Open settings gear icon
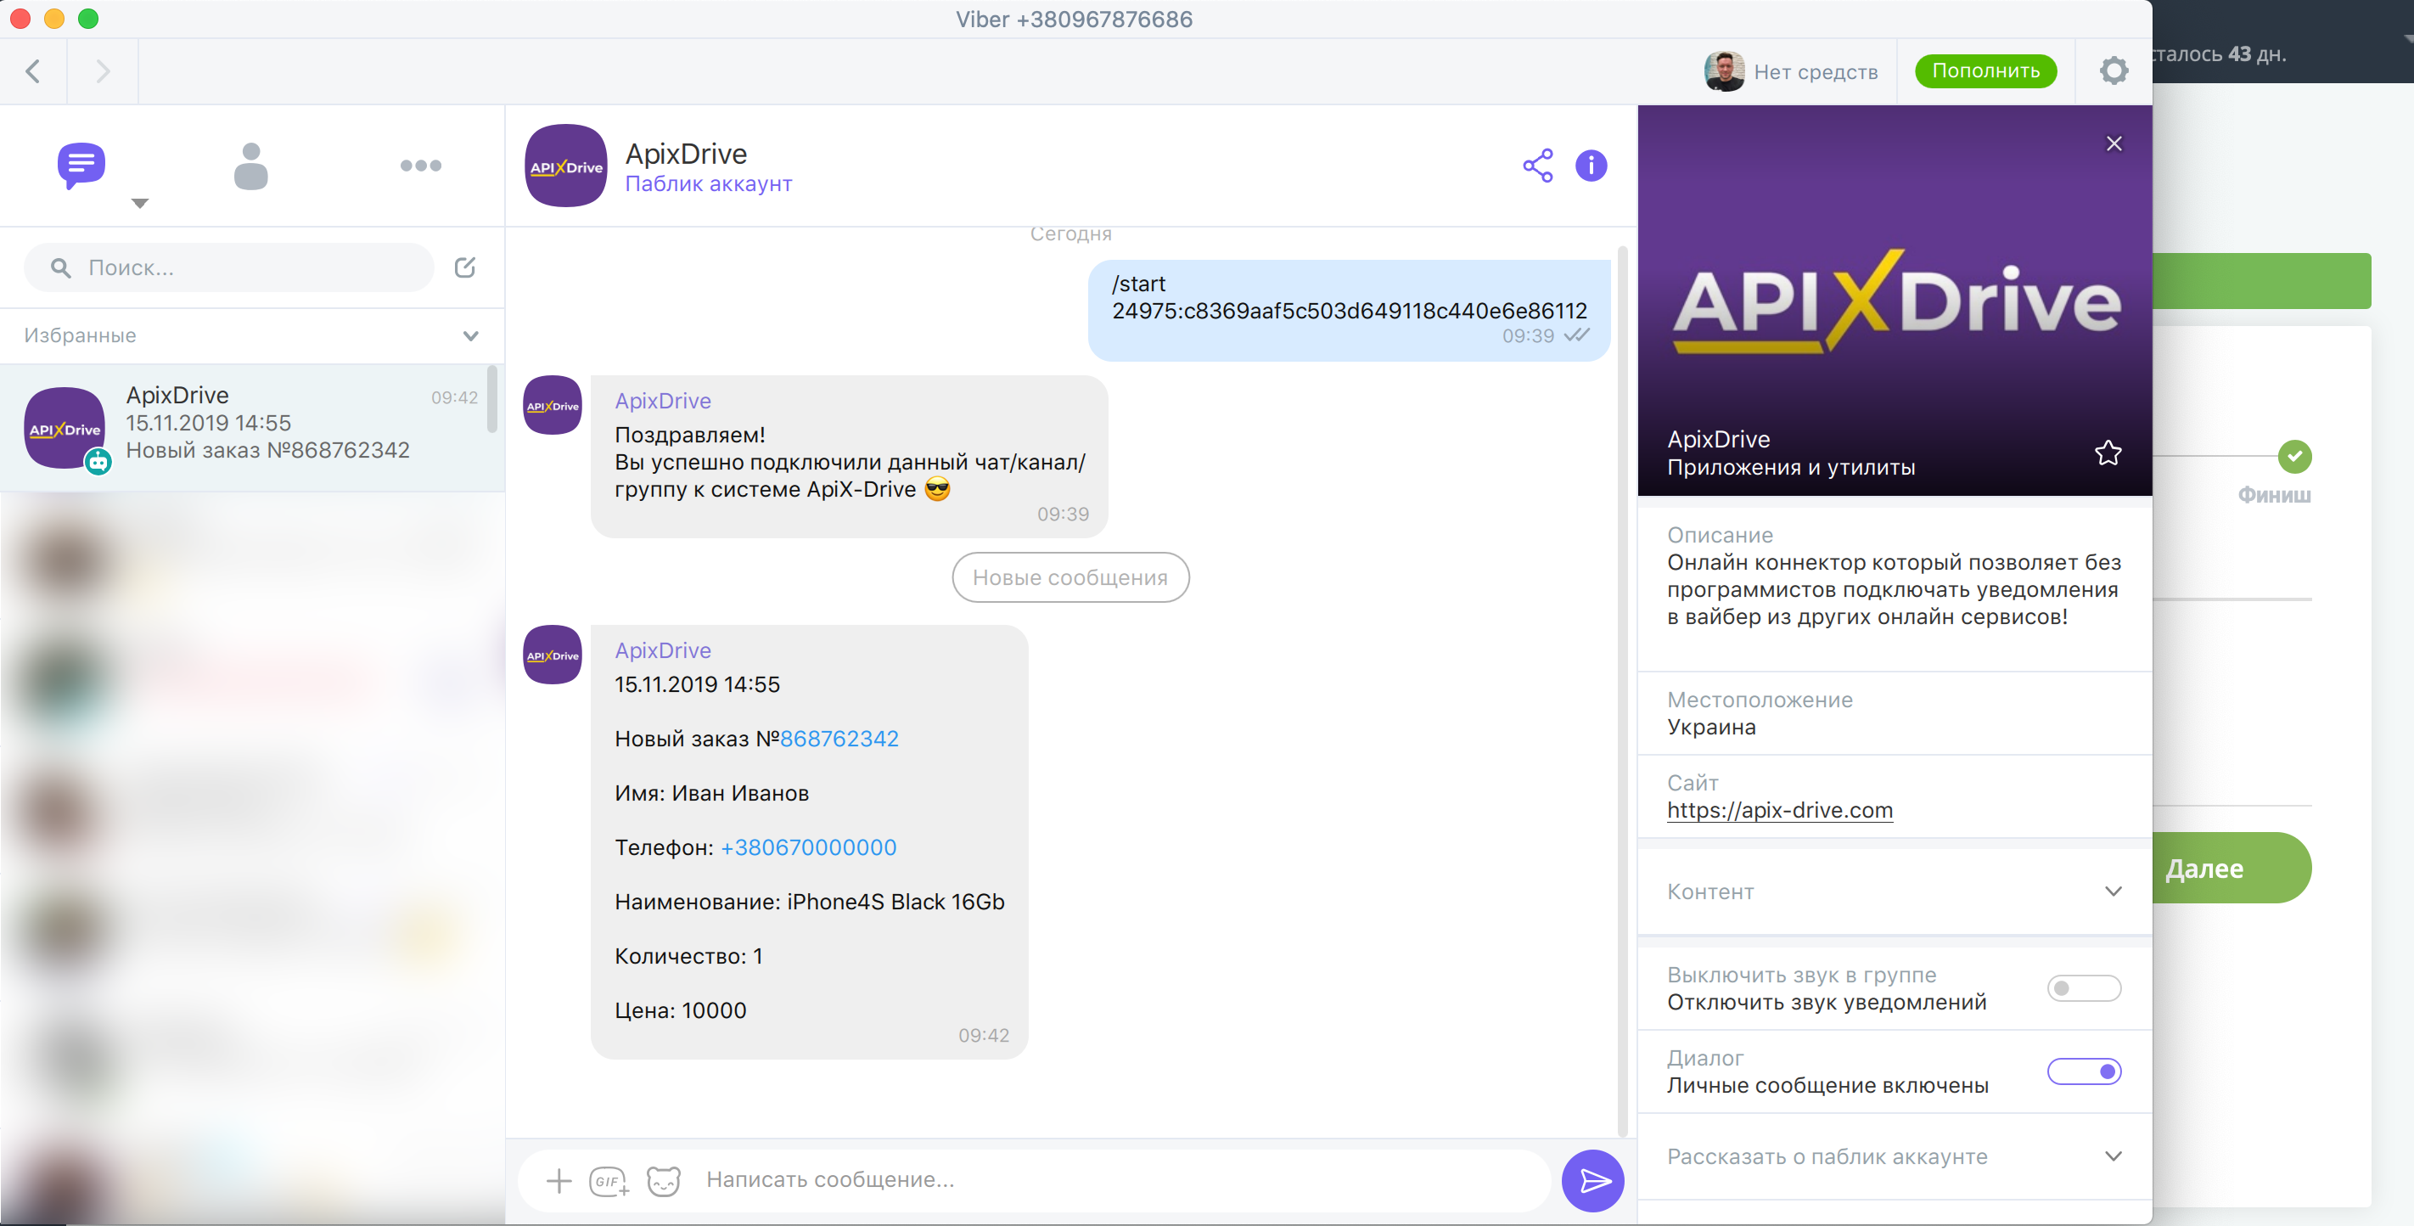Viewport: 2414px width, 1226px height. pos(2114,71)
